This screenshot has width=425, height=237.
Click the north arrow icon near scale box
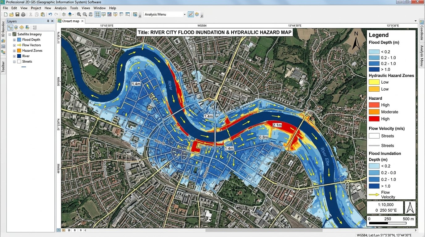[x=410, y=207]
